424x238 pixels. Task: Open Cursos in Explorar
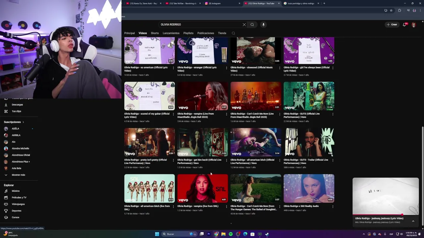coord(15,218)
